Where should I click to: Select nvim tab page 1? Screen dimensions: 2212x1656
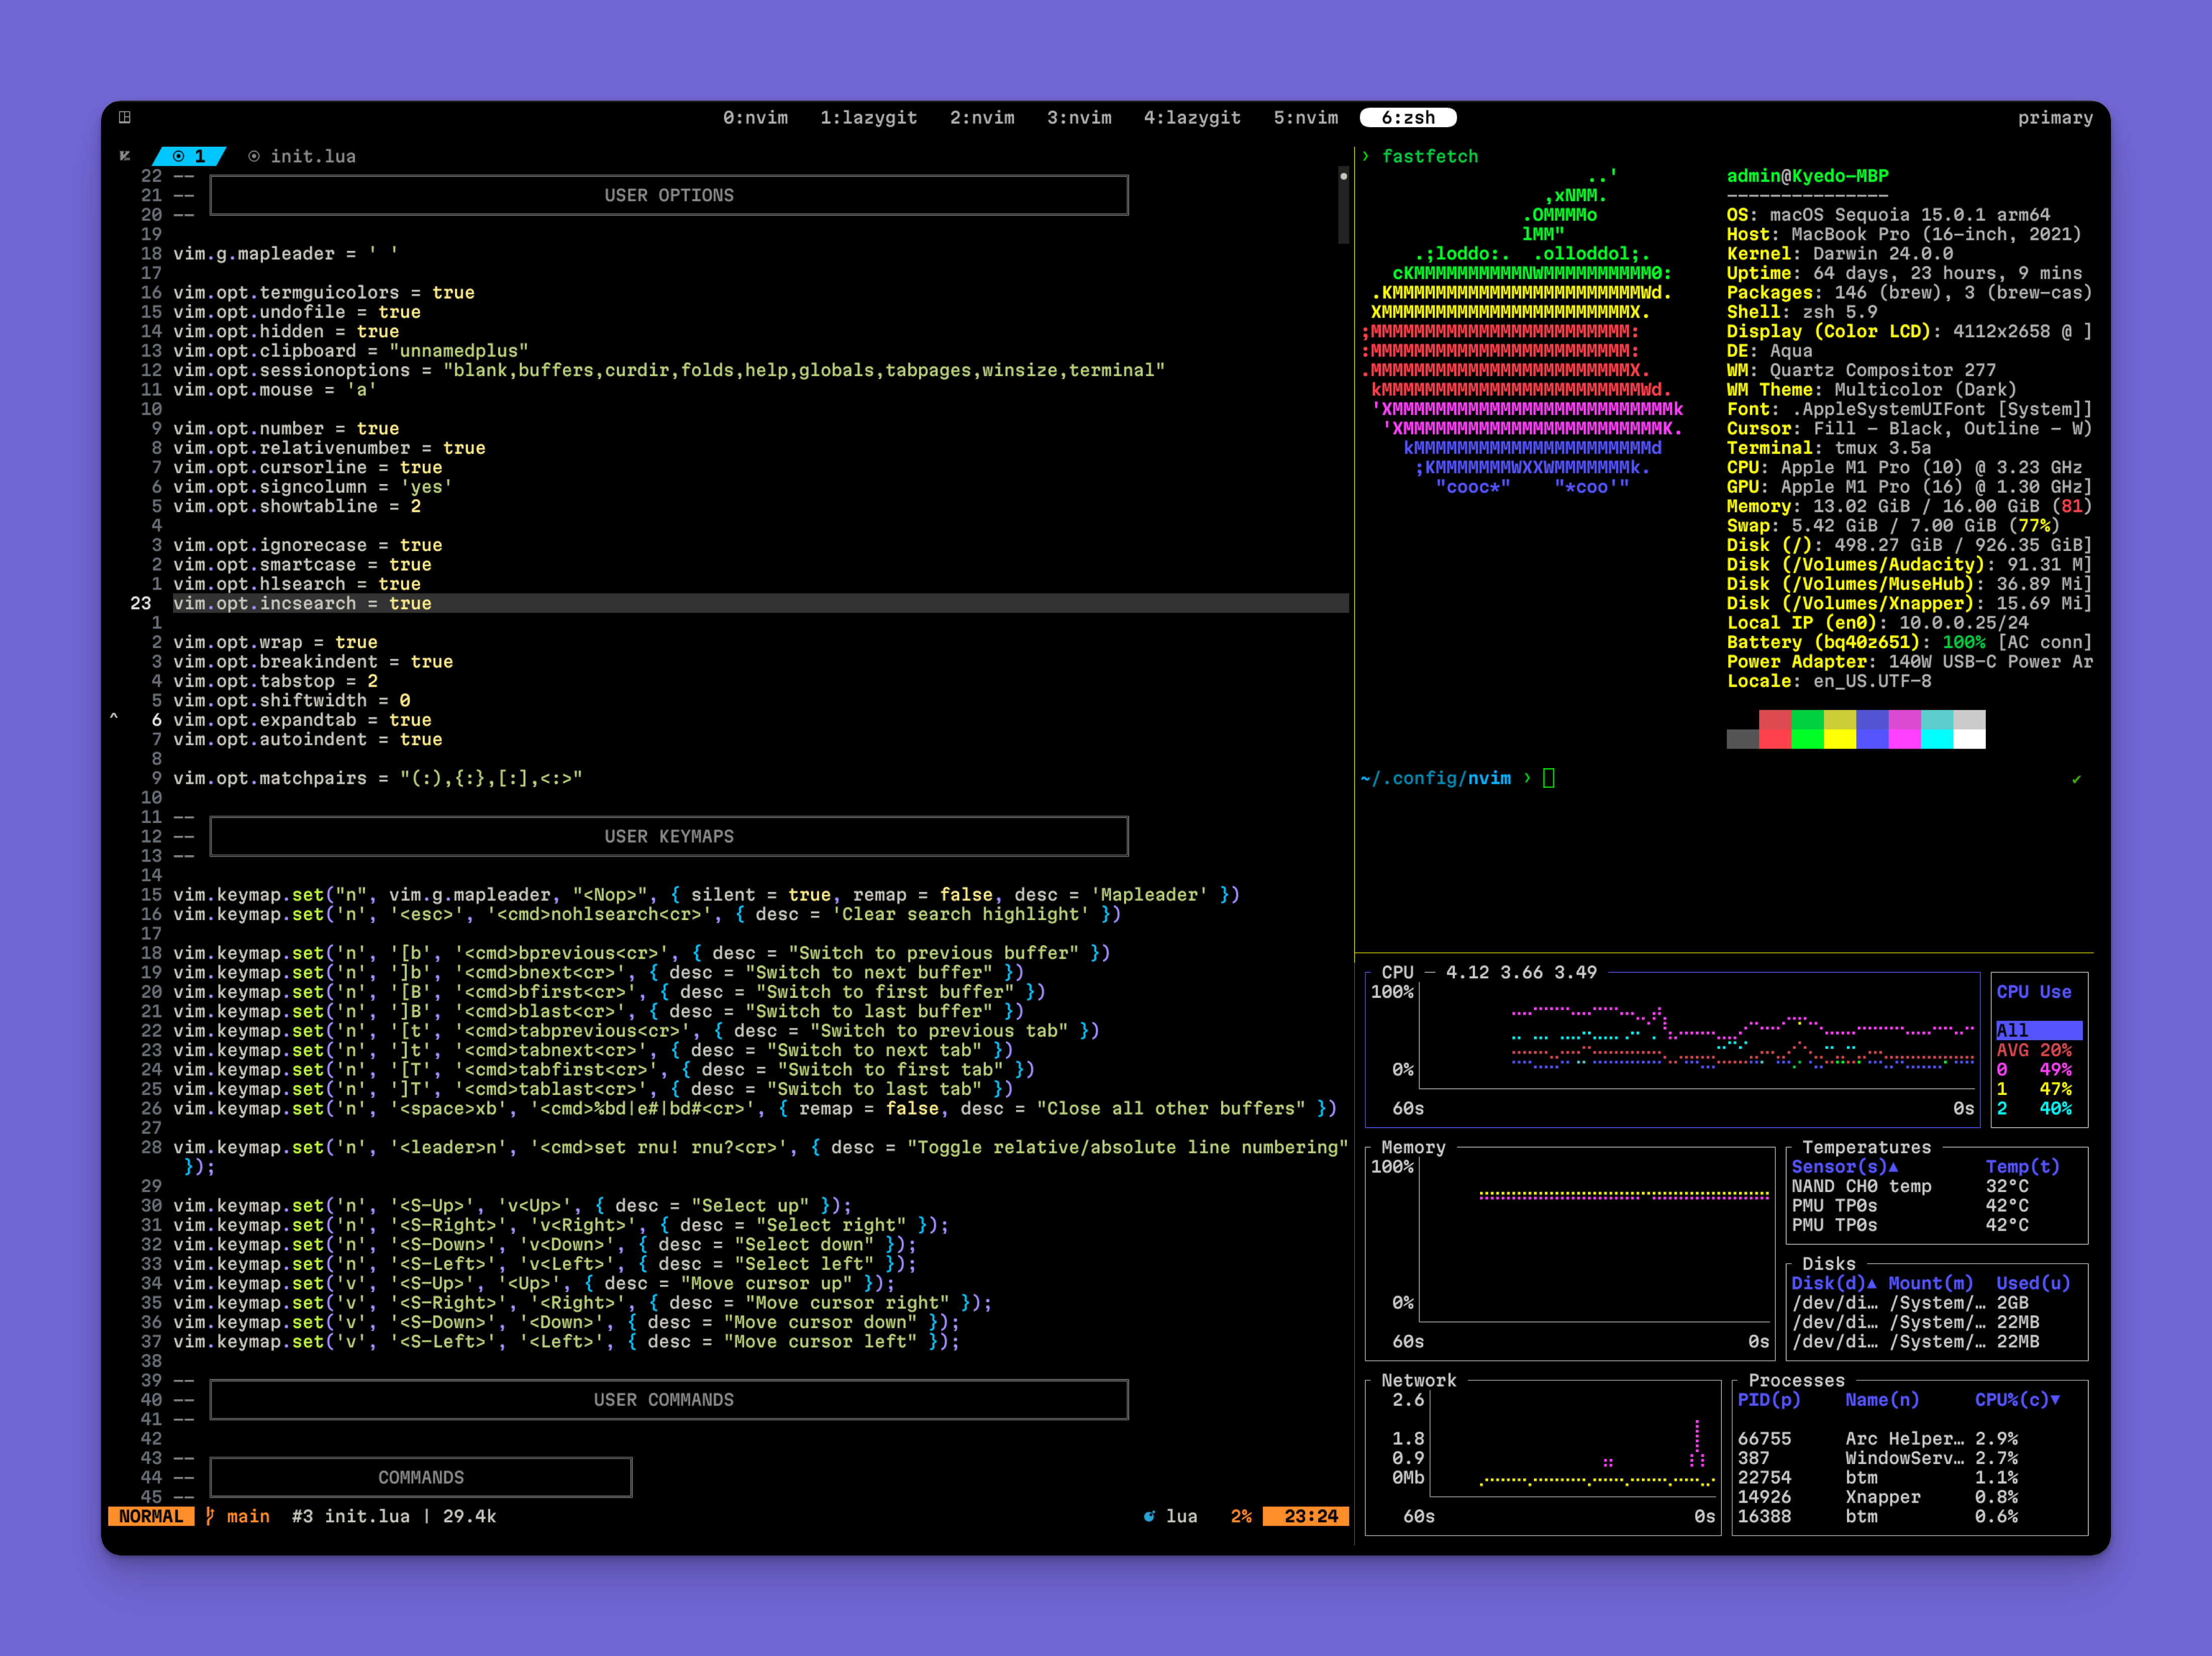[189, 156]
